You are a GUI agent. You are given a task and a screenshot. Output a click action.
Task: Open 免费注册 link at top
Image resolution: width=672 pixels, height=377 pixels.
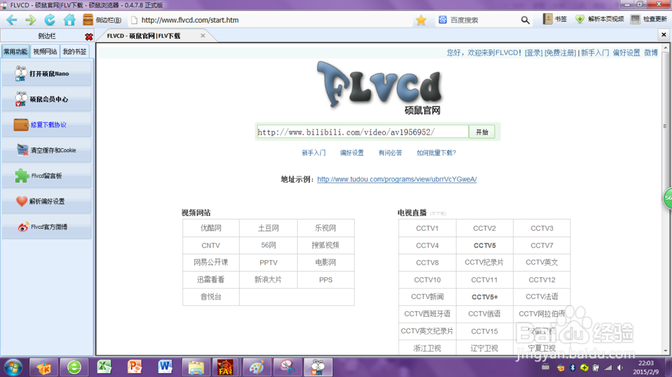(x=560, y=52)
